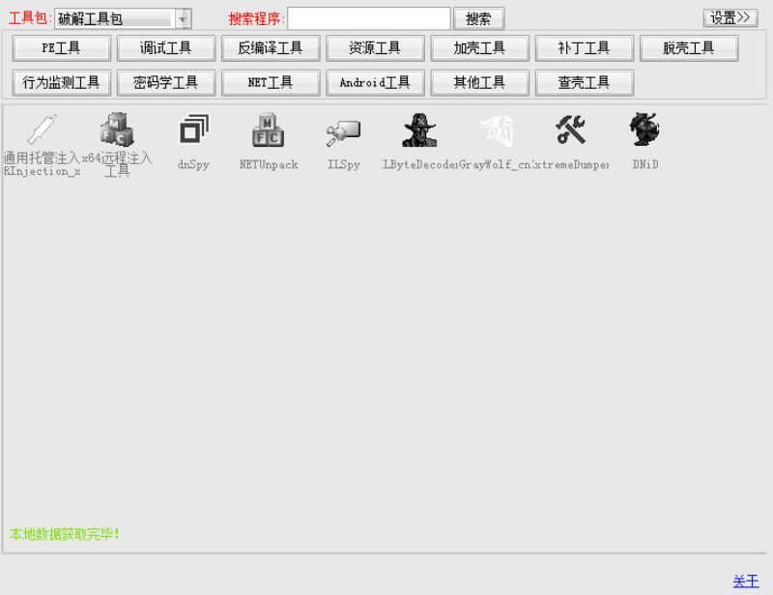
Task: Launch the GrayWolf_cn wolf icon
Action: tap(497, 130)
